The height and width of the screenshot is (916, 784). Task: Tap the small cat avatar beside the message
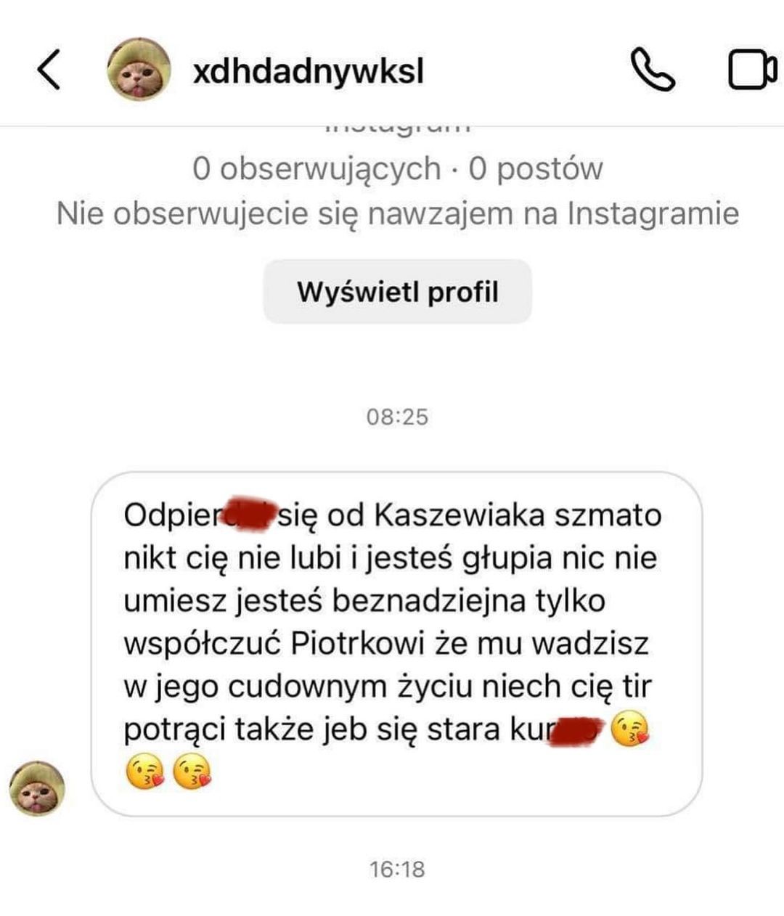coord(37,788)
